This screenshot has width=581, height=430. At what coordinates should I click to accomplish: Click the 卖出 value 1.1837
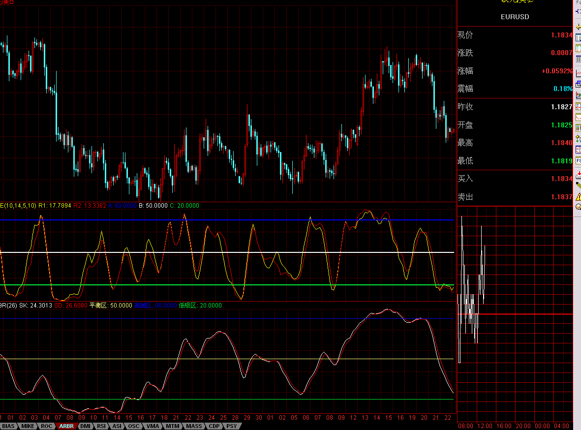coord(561,197)
